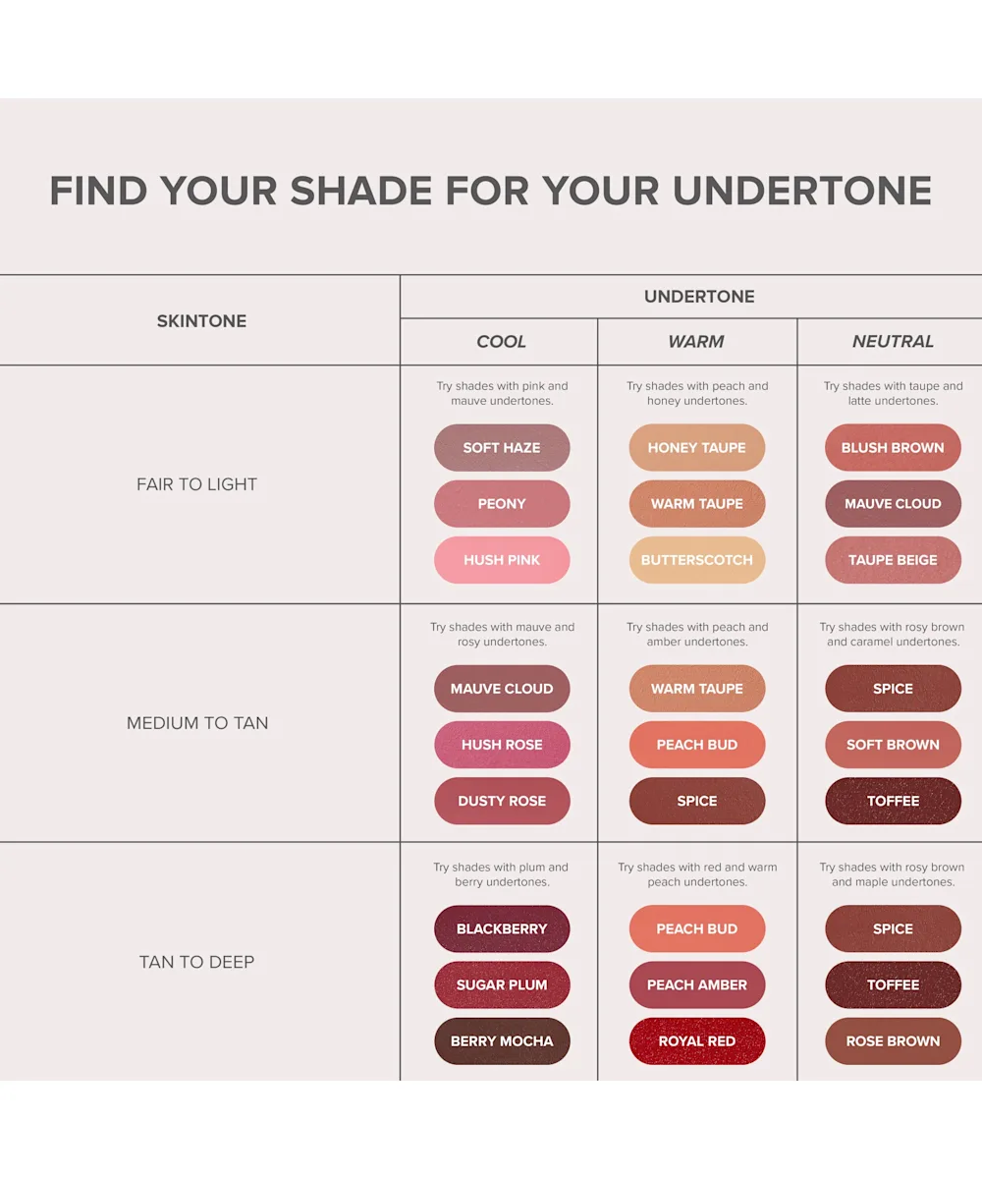
Task: Click the Dusty Rose swatch
Action: coord(502,801)
